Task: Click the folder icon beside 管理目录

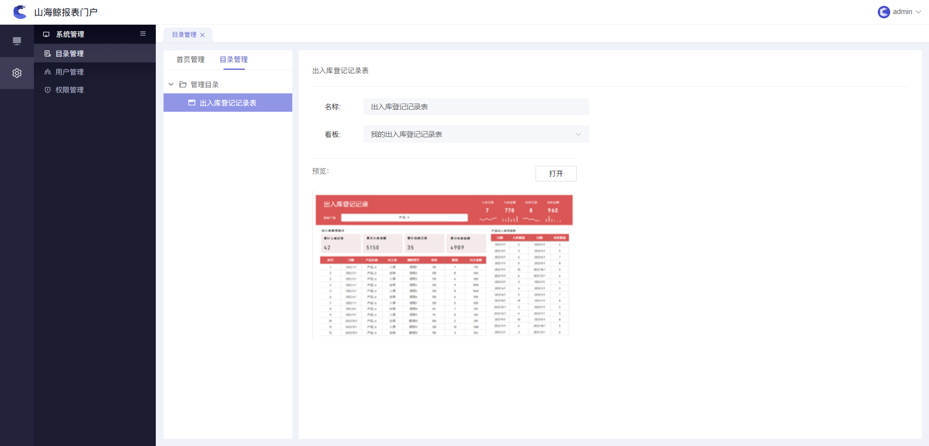Action: [183, 85]
